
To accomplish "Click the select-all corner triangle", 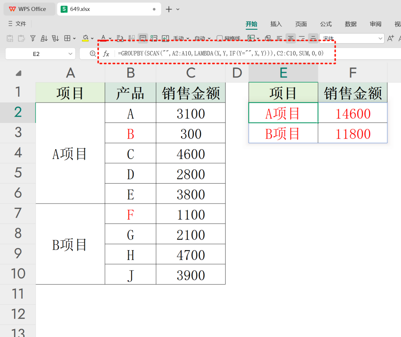I will [x=18, y=73].
